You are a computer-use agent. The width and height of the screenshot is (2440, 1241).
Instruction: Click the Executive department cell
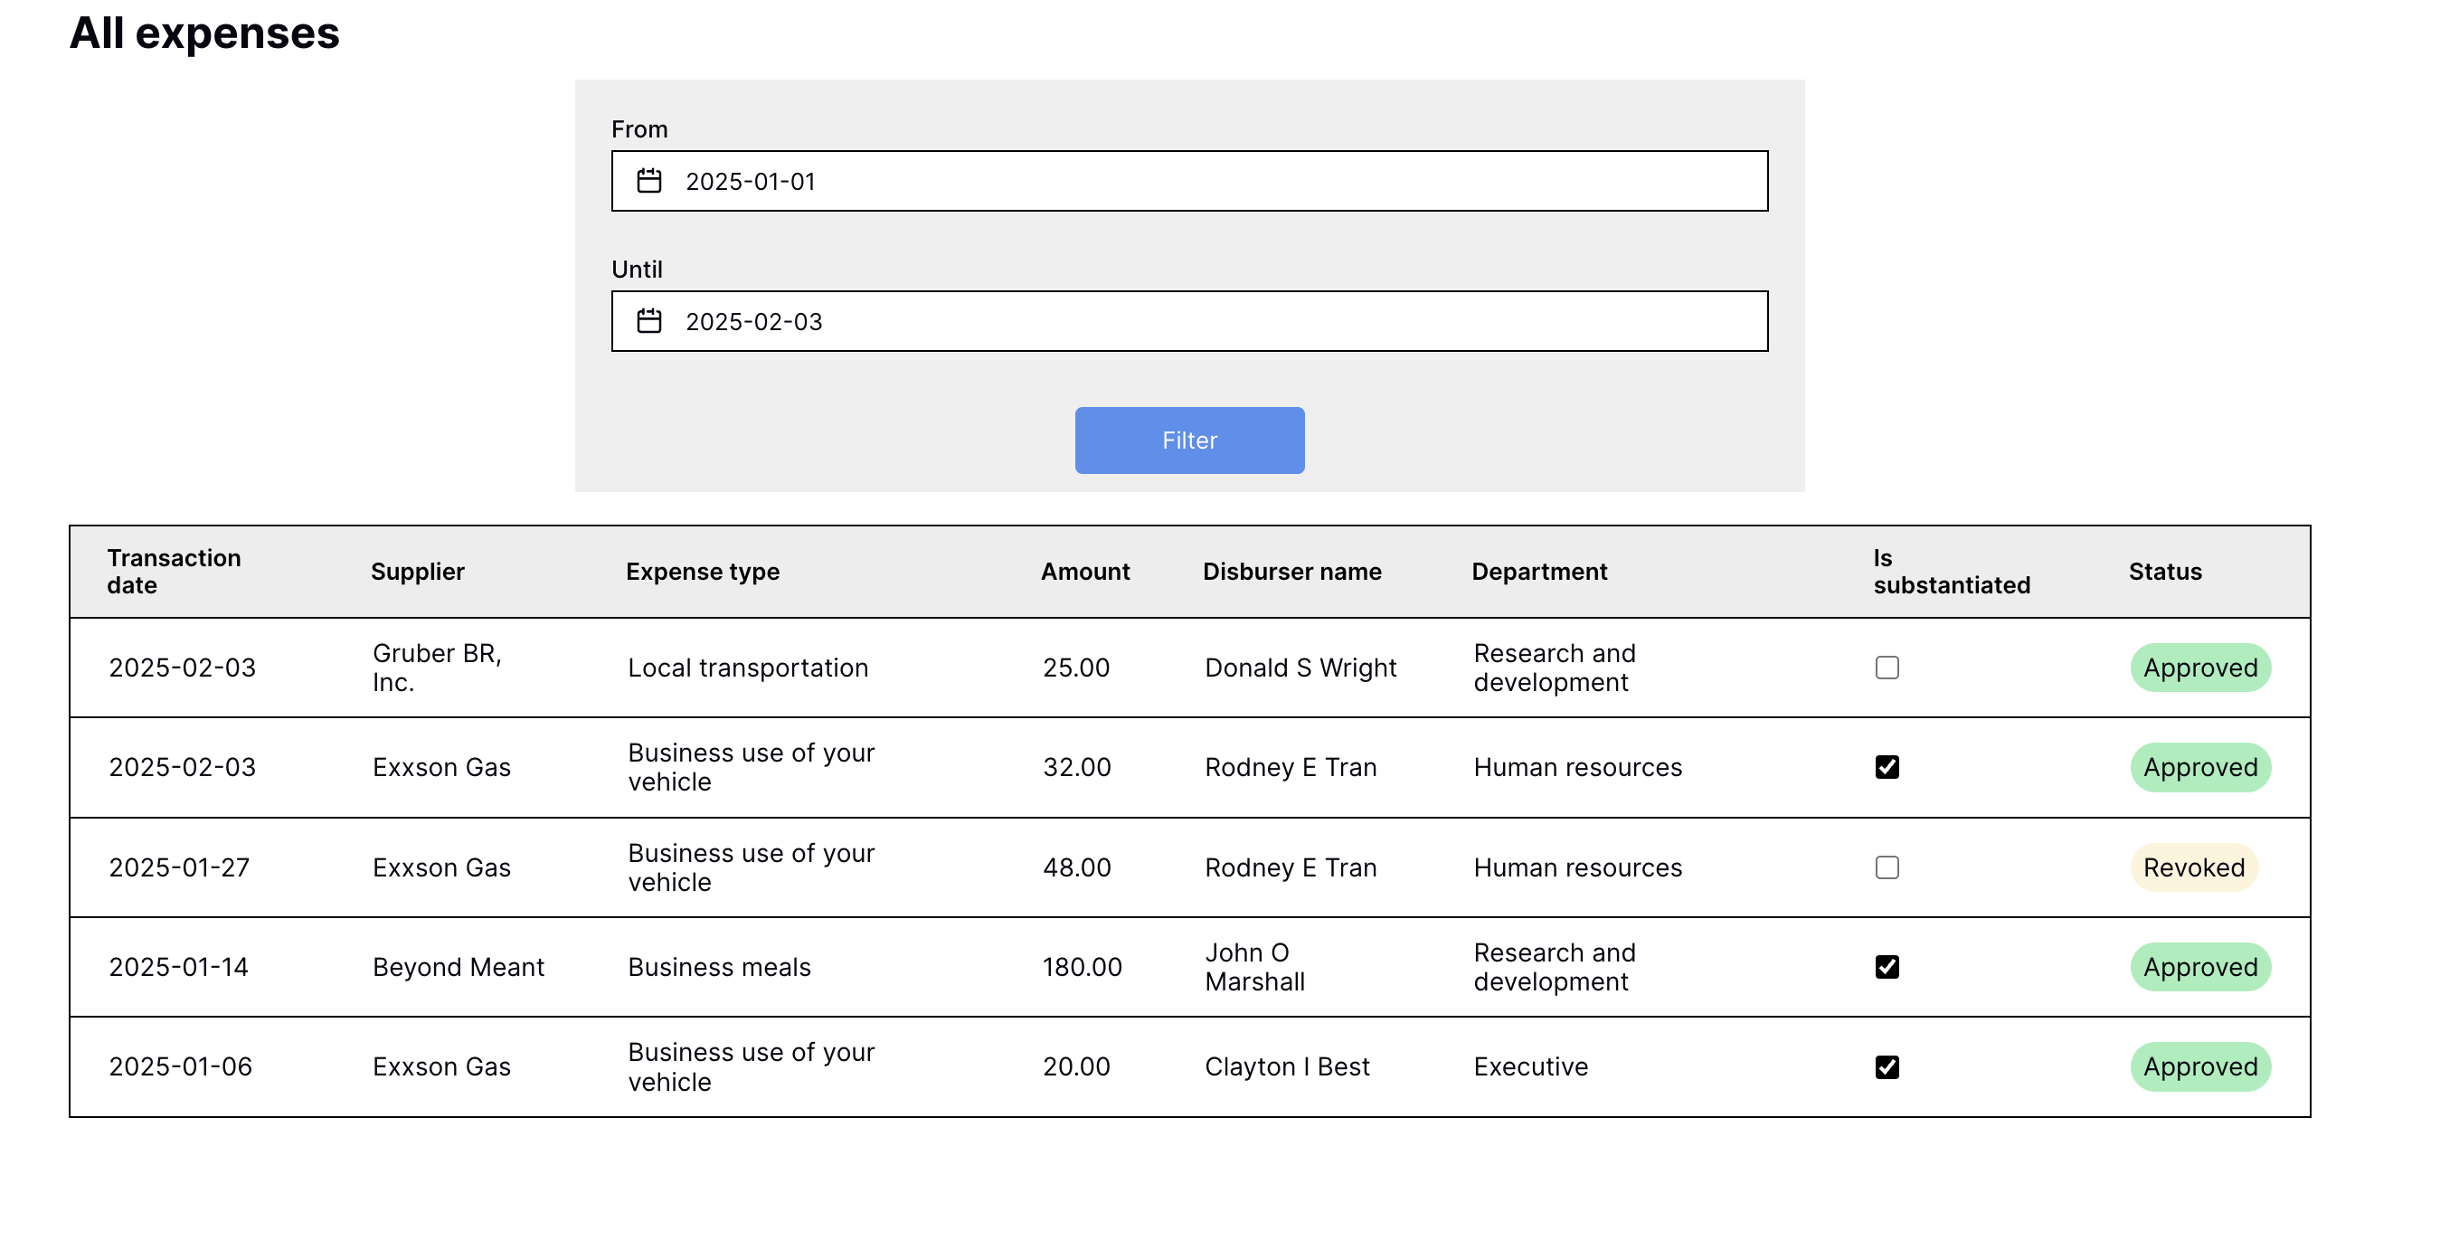(x=1531, y=1067)
